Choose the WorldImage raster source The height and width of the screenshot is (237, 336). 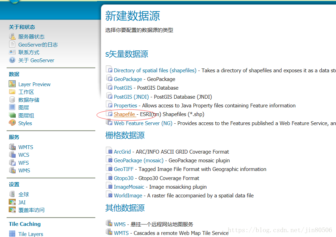click(128, 195)
